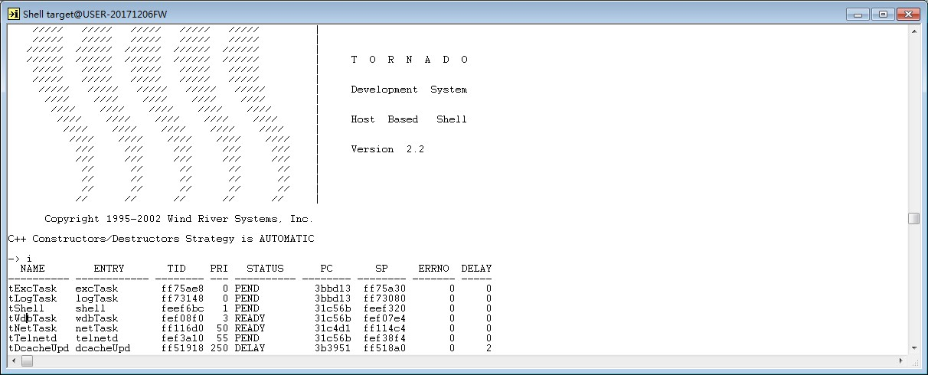Click the dcacheUpd entry value
The width and height of the screenshot is (928, 375).
click(x=103, y=348)
